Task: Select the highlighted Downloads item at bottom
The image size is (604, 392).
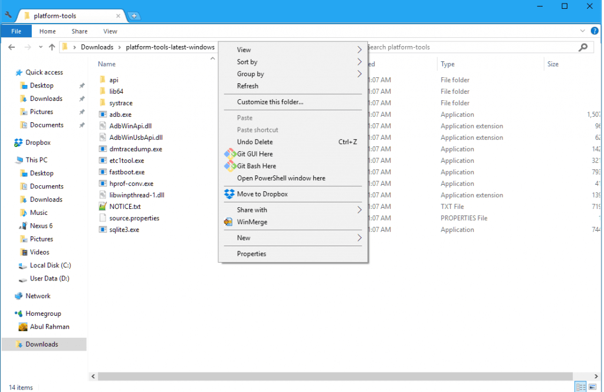Action: click(44, 344)
